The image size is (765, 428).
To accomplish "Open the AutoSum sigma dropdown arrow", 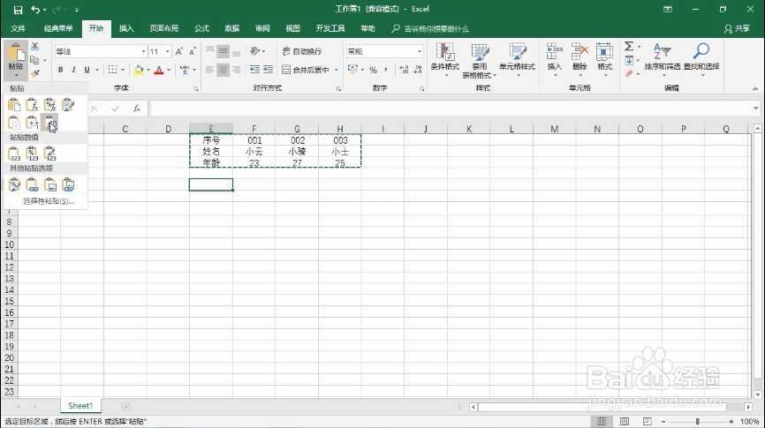I will (640, 47).
